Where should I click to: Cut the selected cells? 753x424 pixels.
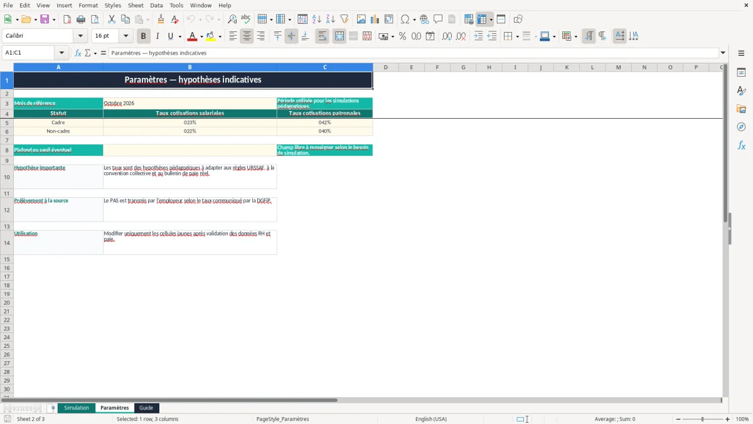(x=112, y=19)
